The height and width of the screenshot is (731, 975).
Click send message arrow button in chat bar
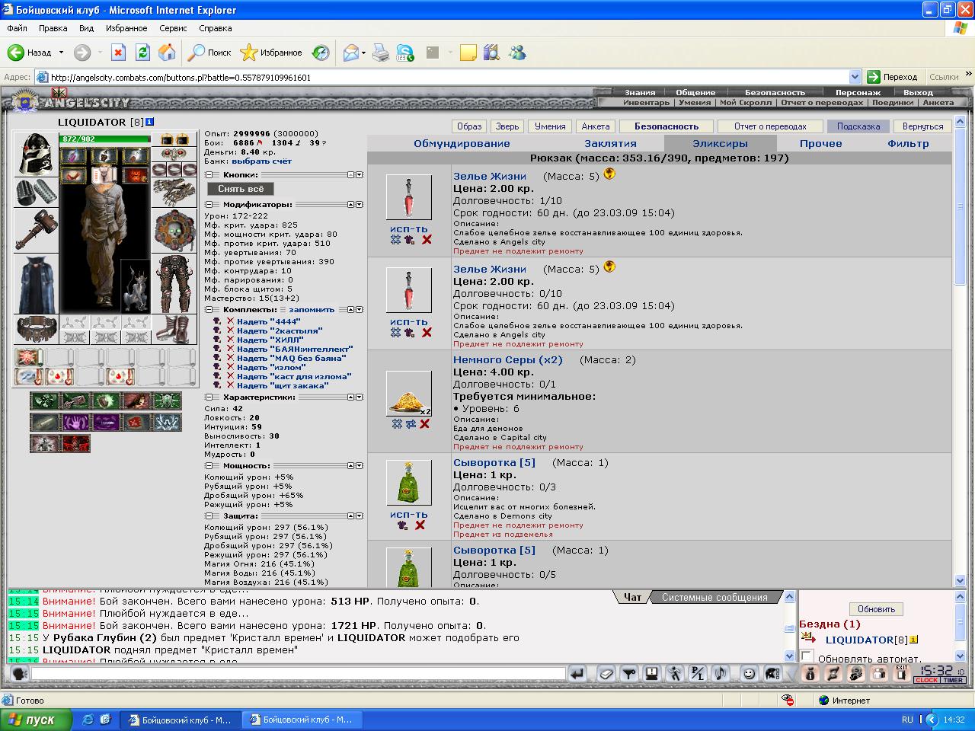click(x=578, y=674)
